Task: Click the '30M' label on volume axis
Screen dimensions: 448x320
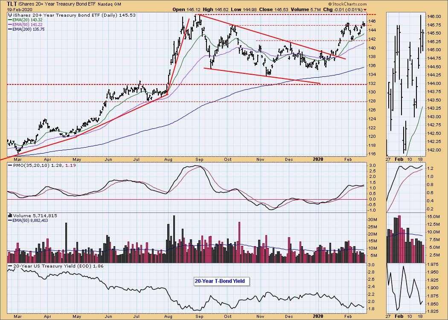Action: [x=372, y=219]
